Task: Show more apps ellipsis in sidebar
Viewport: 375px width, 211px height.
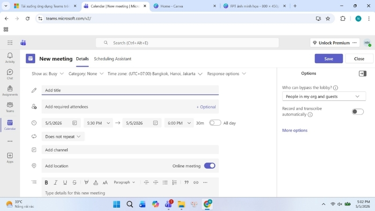Action: [x=10, y=141]
